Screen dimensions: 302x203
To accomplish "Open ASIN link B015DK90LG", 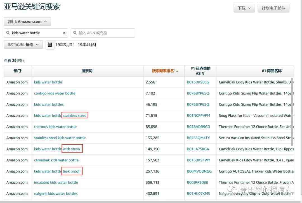I will pyautogui.click(x=198, y=82).
